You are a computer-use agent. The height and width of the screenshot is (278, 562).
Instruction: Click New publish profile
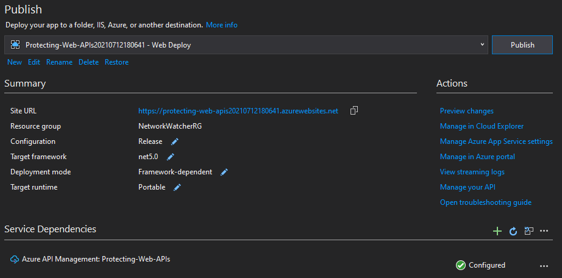pos(15,62)
